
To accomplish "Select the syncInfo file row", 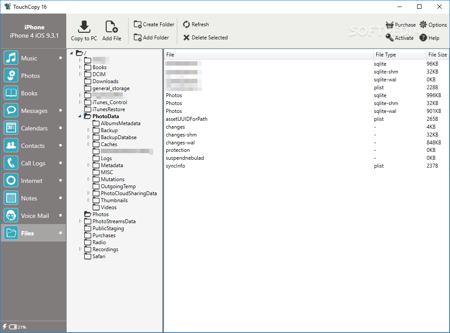I will (306, 165).
